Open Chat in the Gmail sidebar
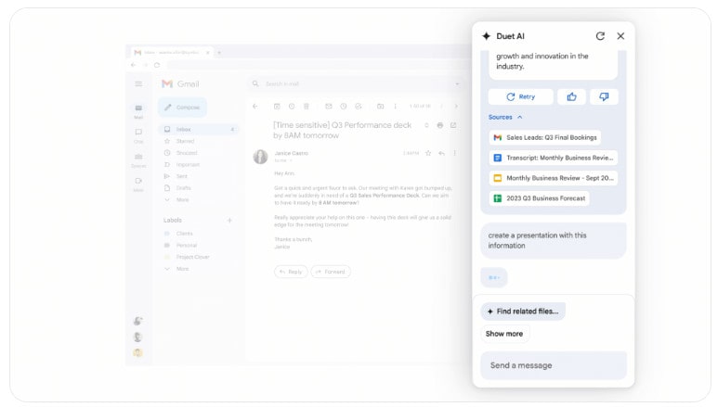The image size is (718, 407). click(138, 135)
